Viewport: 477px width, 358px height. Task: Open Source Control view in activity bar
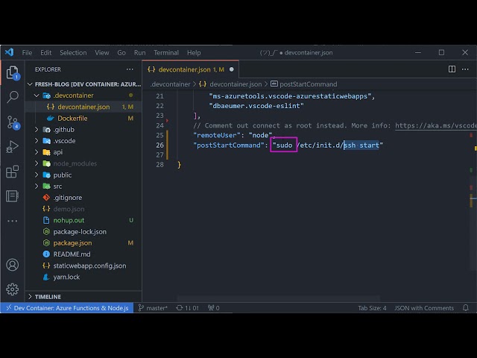pyautogui.click(x=13, y=122)
